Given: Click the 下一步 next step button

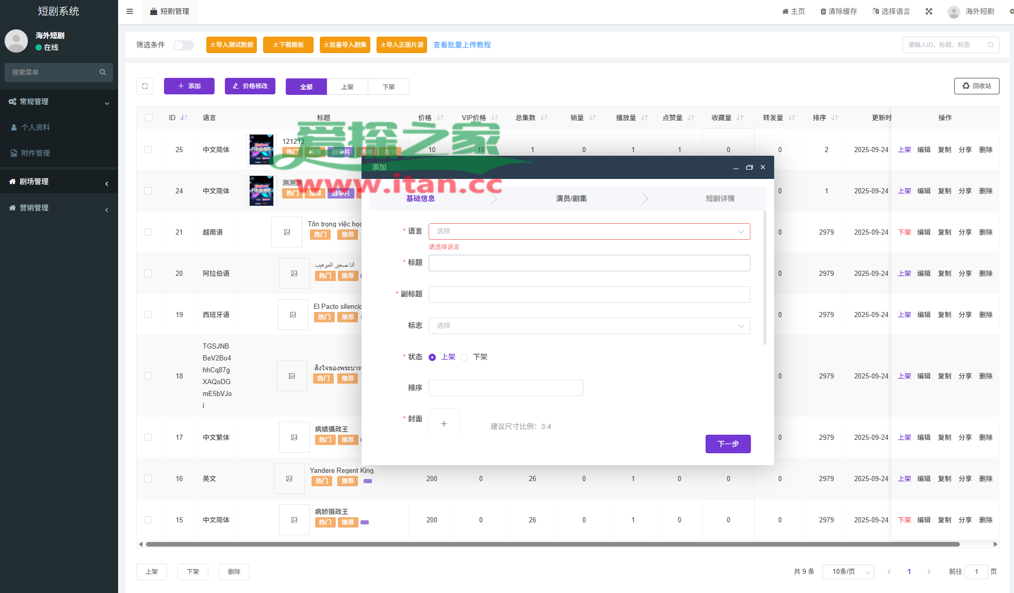Looking at the screenshot, I should click(728, 443).
